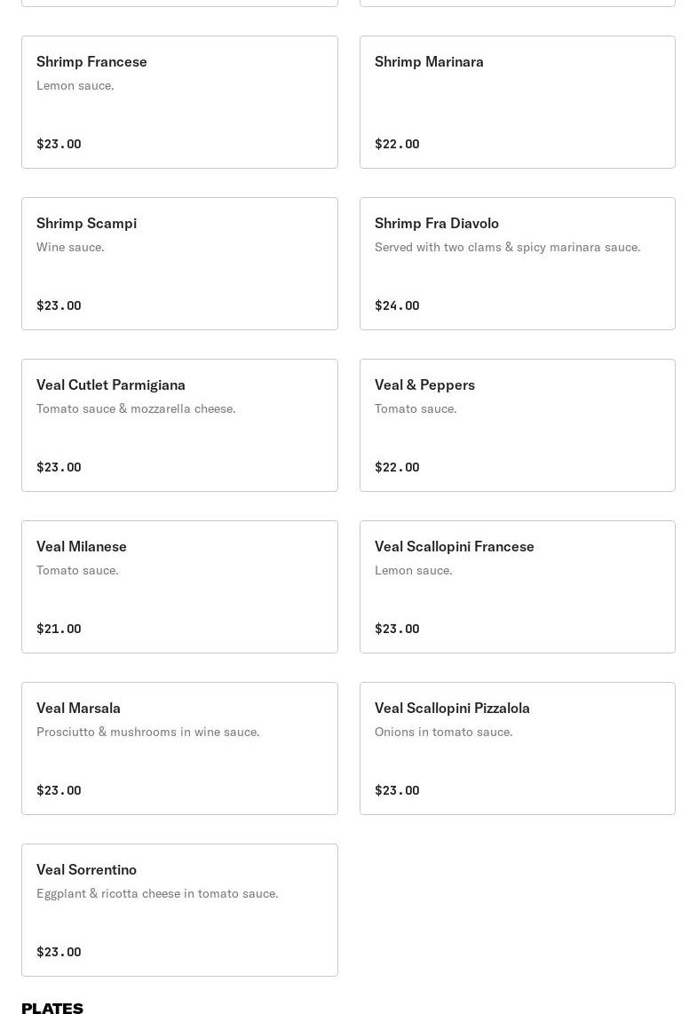Click 'Prosciutto & mushrooms in wine sauce' text
Image resolution: width=697 pixels, height=1014 pixels.
click(147, 732)
